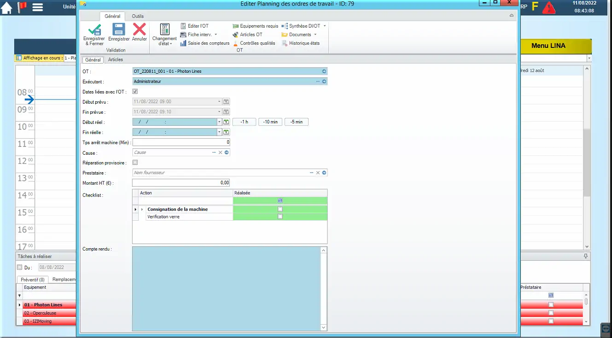This screenshot has height=338, width=612.
Task: Clear Cause field with X icon
Action: click(220, 152)
